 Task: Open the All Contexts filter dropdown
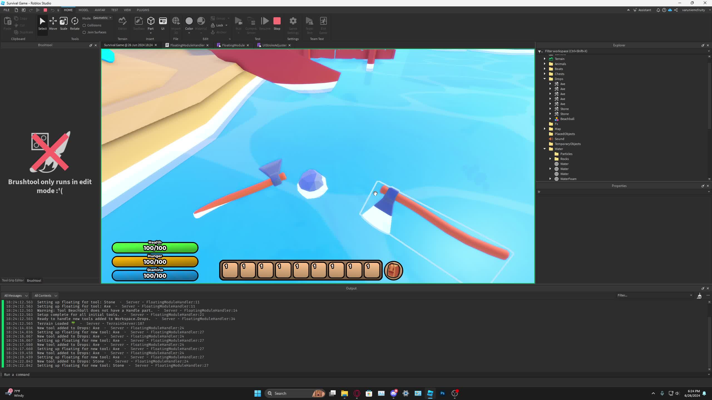46,296
